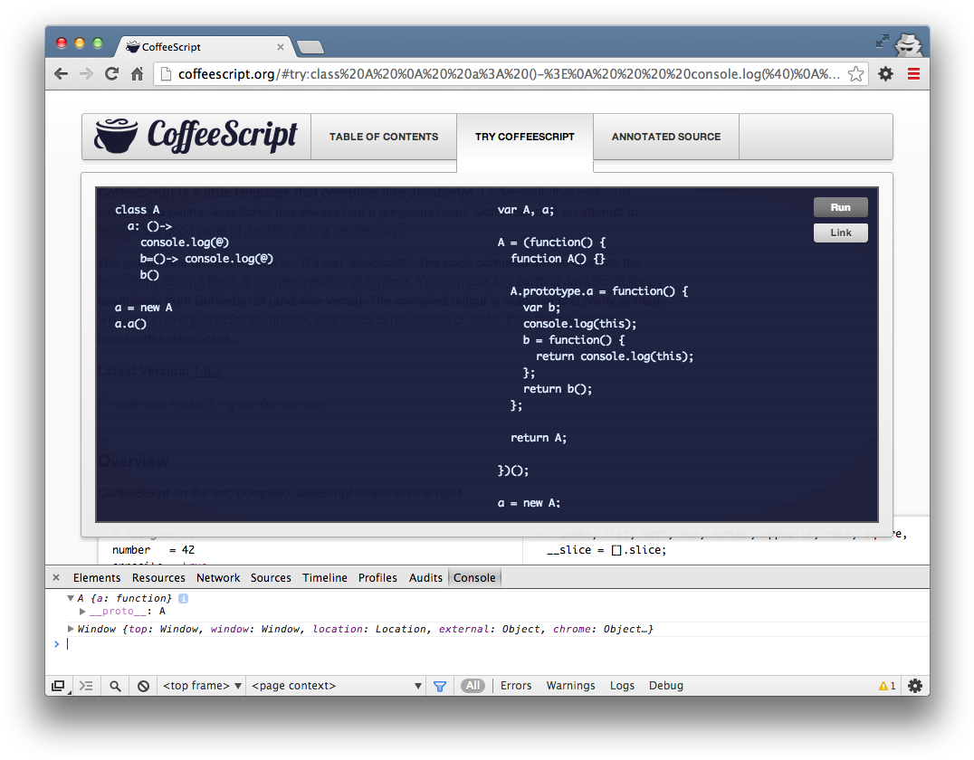Reload the coffeescript.org page
974x760 pixels.
[x=111, y=73]
